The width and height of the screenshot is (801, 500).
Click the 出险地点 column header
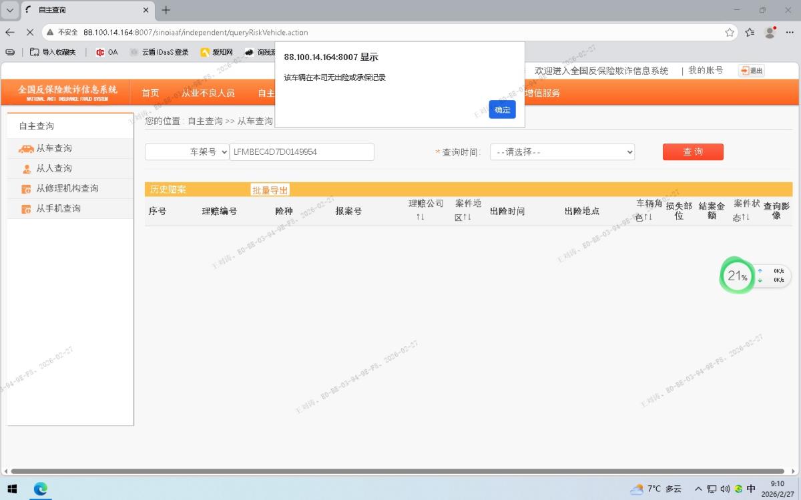point(582,211)
